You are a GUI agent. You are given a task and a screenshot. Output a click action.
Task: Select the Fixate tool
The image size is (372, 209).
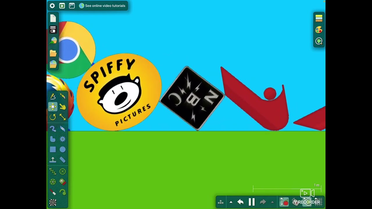62,172
